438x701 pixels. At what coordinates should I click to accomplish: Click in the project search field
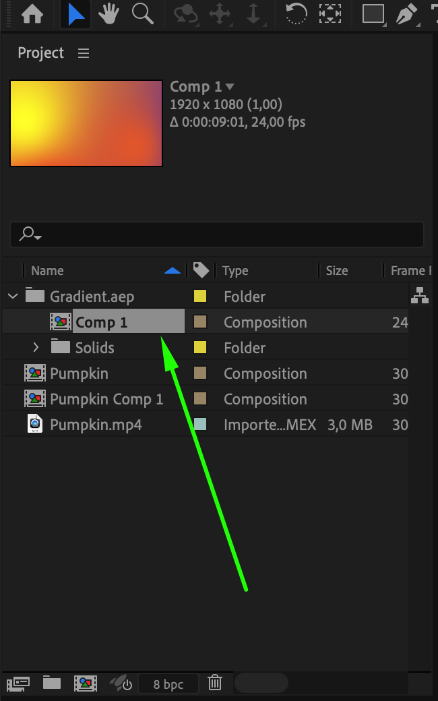click(x=222, y=234)
